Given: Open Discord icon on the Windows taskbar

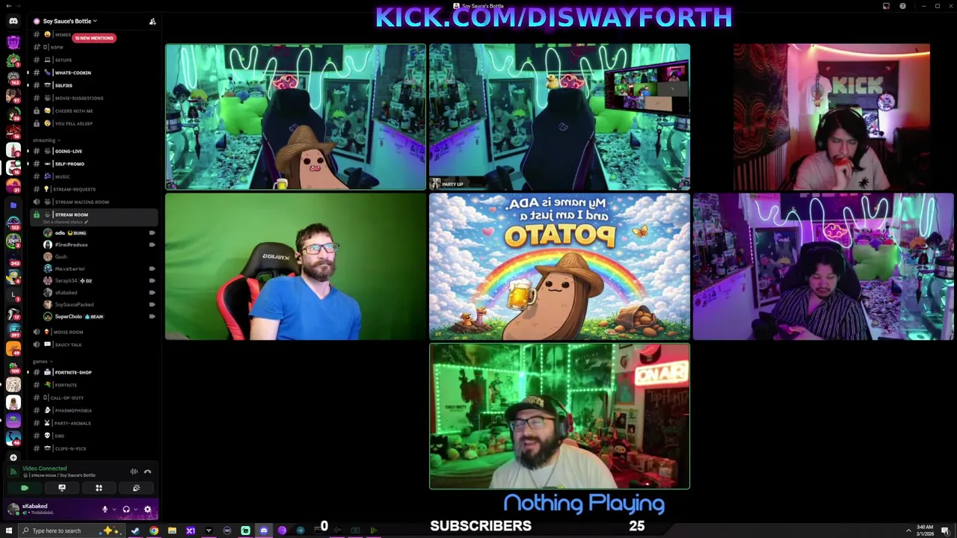Looking at the screenshot, I should pos(263,531).
